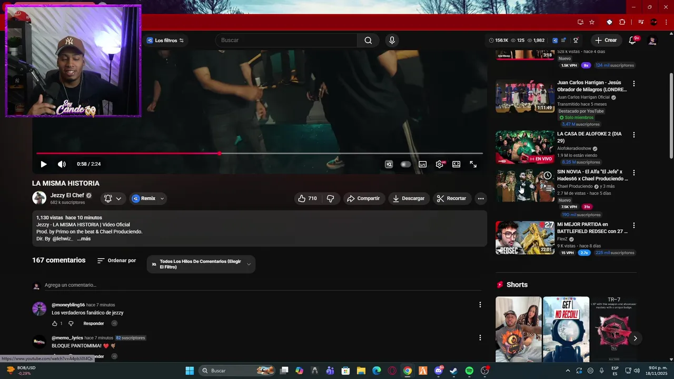Open the Juan Carlos Harrigan video thumbnail

(x=525, y=96)
